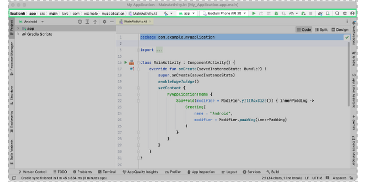
Task: Open the Profile app gauge icon
Action: [291, 14]
